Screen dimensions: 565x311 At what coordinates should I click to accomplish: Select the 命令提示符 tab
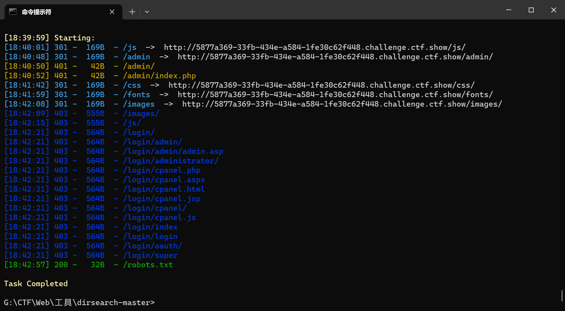(63, 12)
